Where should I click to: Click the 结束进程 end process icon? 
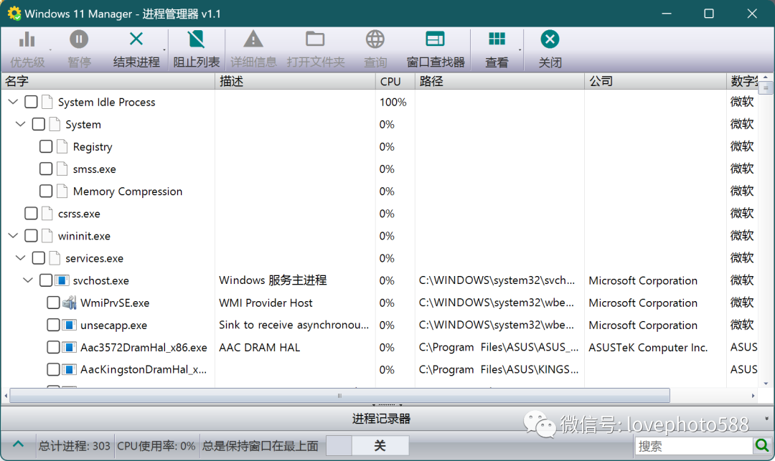click(136, 39)
